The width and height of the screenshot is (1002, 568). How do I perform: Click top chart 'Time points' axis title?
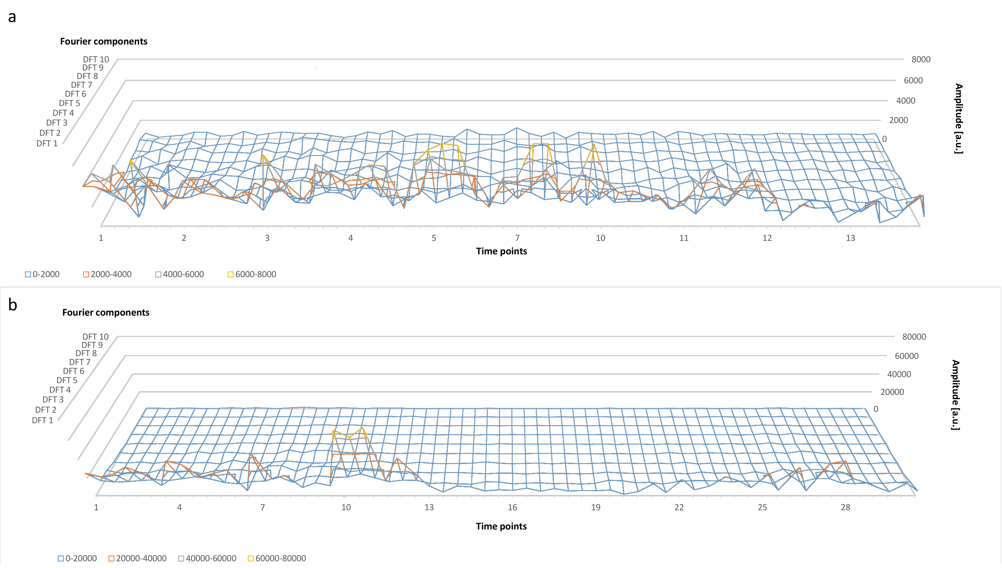pyautogui.click(x=501, y=251)
